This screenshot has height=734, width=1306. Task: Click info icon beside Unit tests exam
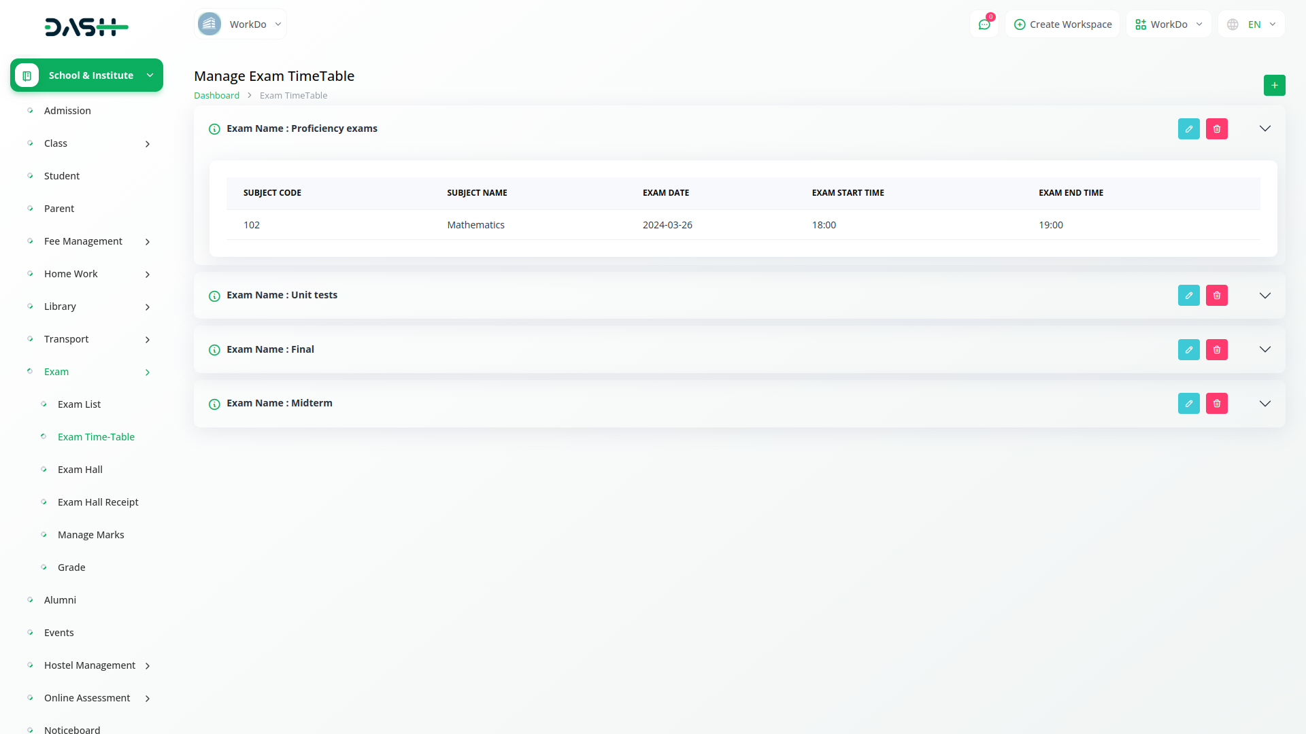[214, 296]
